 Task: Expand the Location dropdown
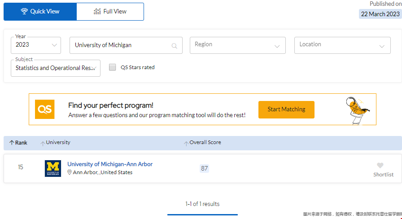click(x=342, y=45)
